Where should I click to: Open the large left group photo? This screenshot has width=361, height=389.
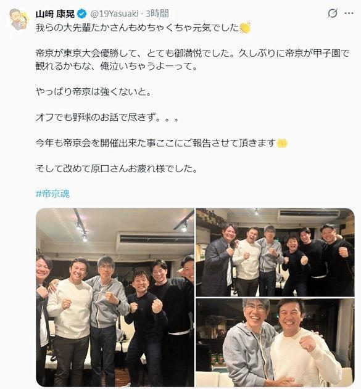[115, 297]
